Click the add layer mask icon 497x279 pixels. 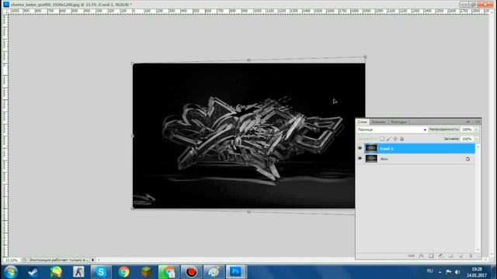(431, 256)
